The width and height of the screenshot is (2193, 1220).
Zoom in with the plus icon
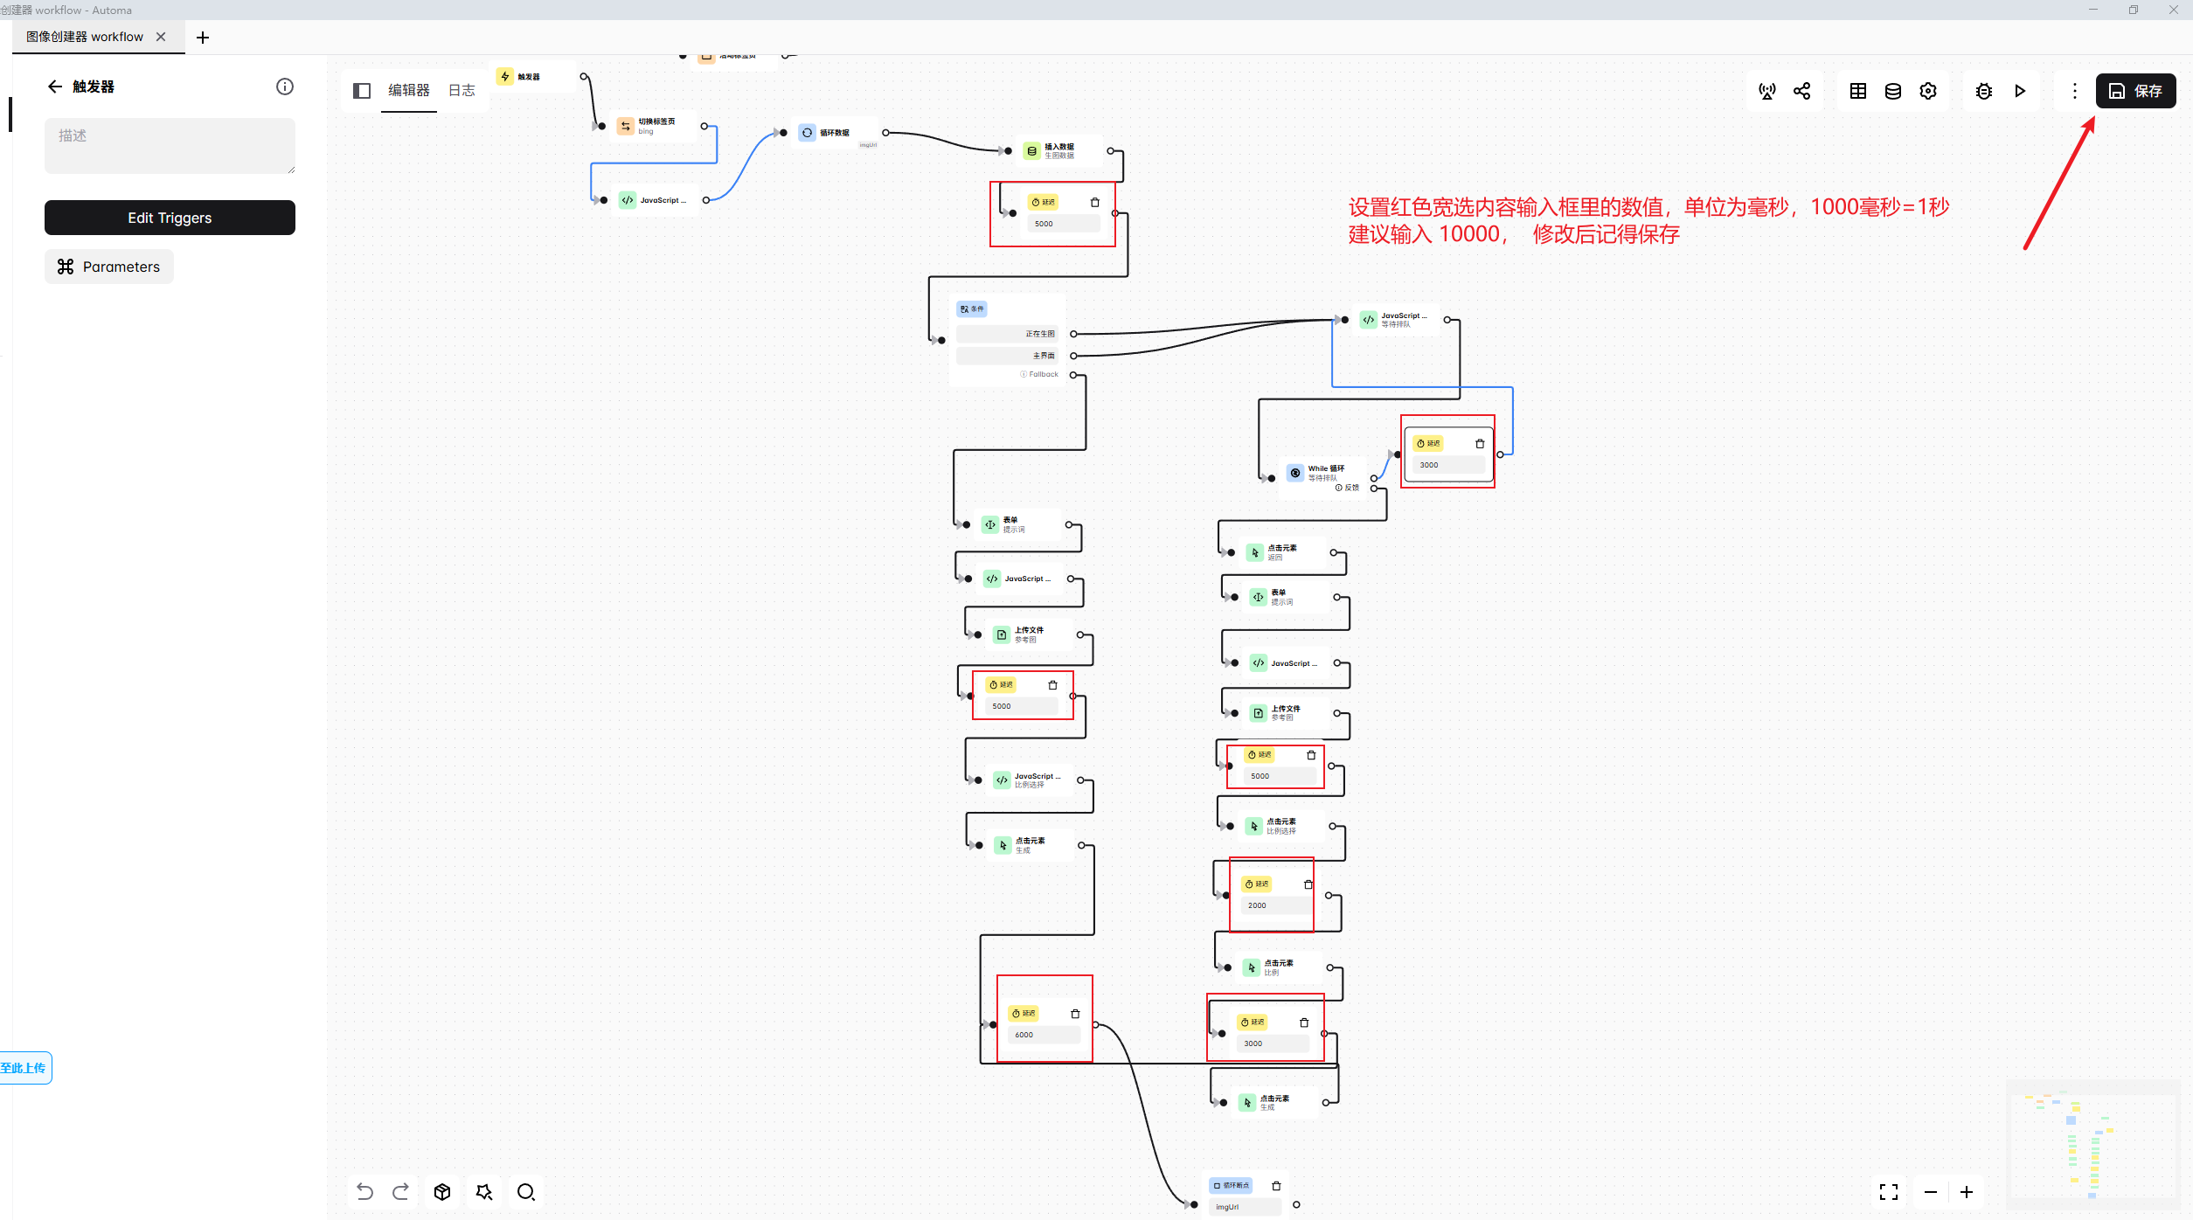[1967, 1192]
